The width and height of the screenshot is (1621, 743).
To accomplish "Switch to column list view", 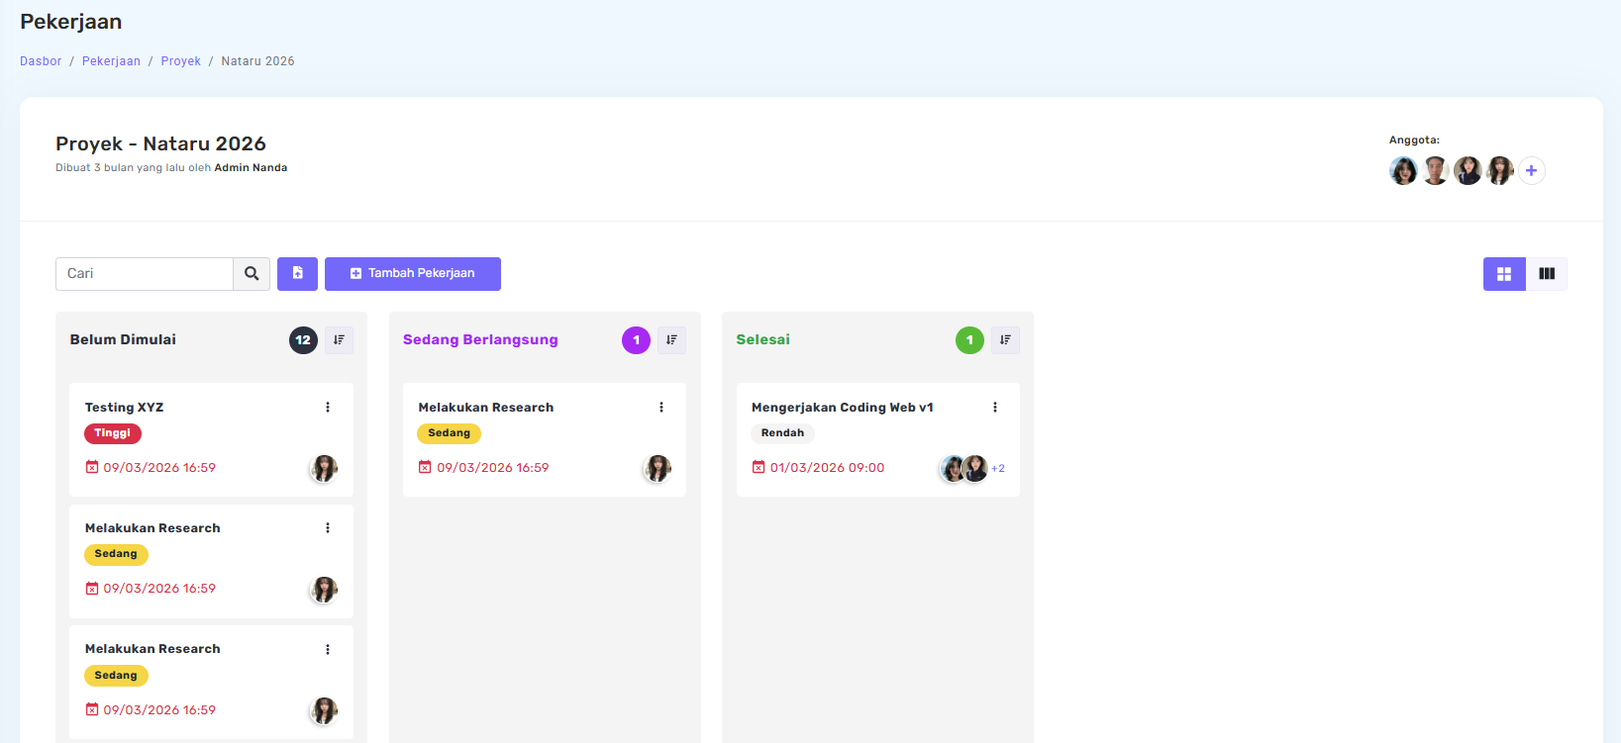I will (x=1546, y=274).
